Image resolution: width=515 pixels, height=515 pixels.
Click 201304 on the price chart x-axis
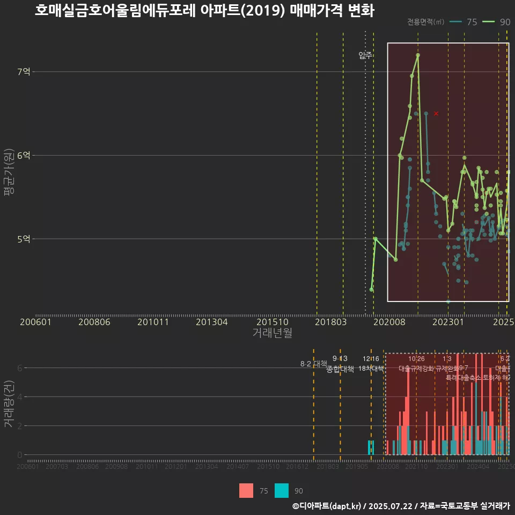212,322
